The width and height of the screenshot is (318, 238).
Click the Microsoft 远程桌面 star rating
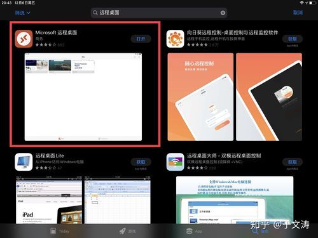click(x=46, y=44)
